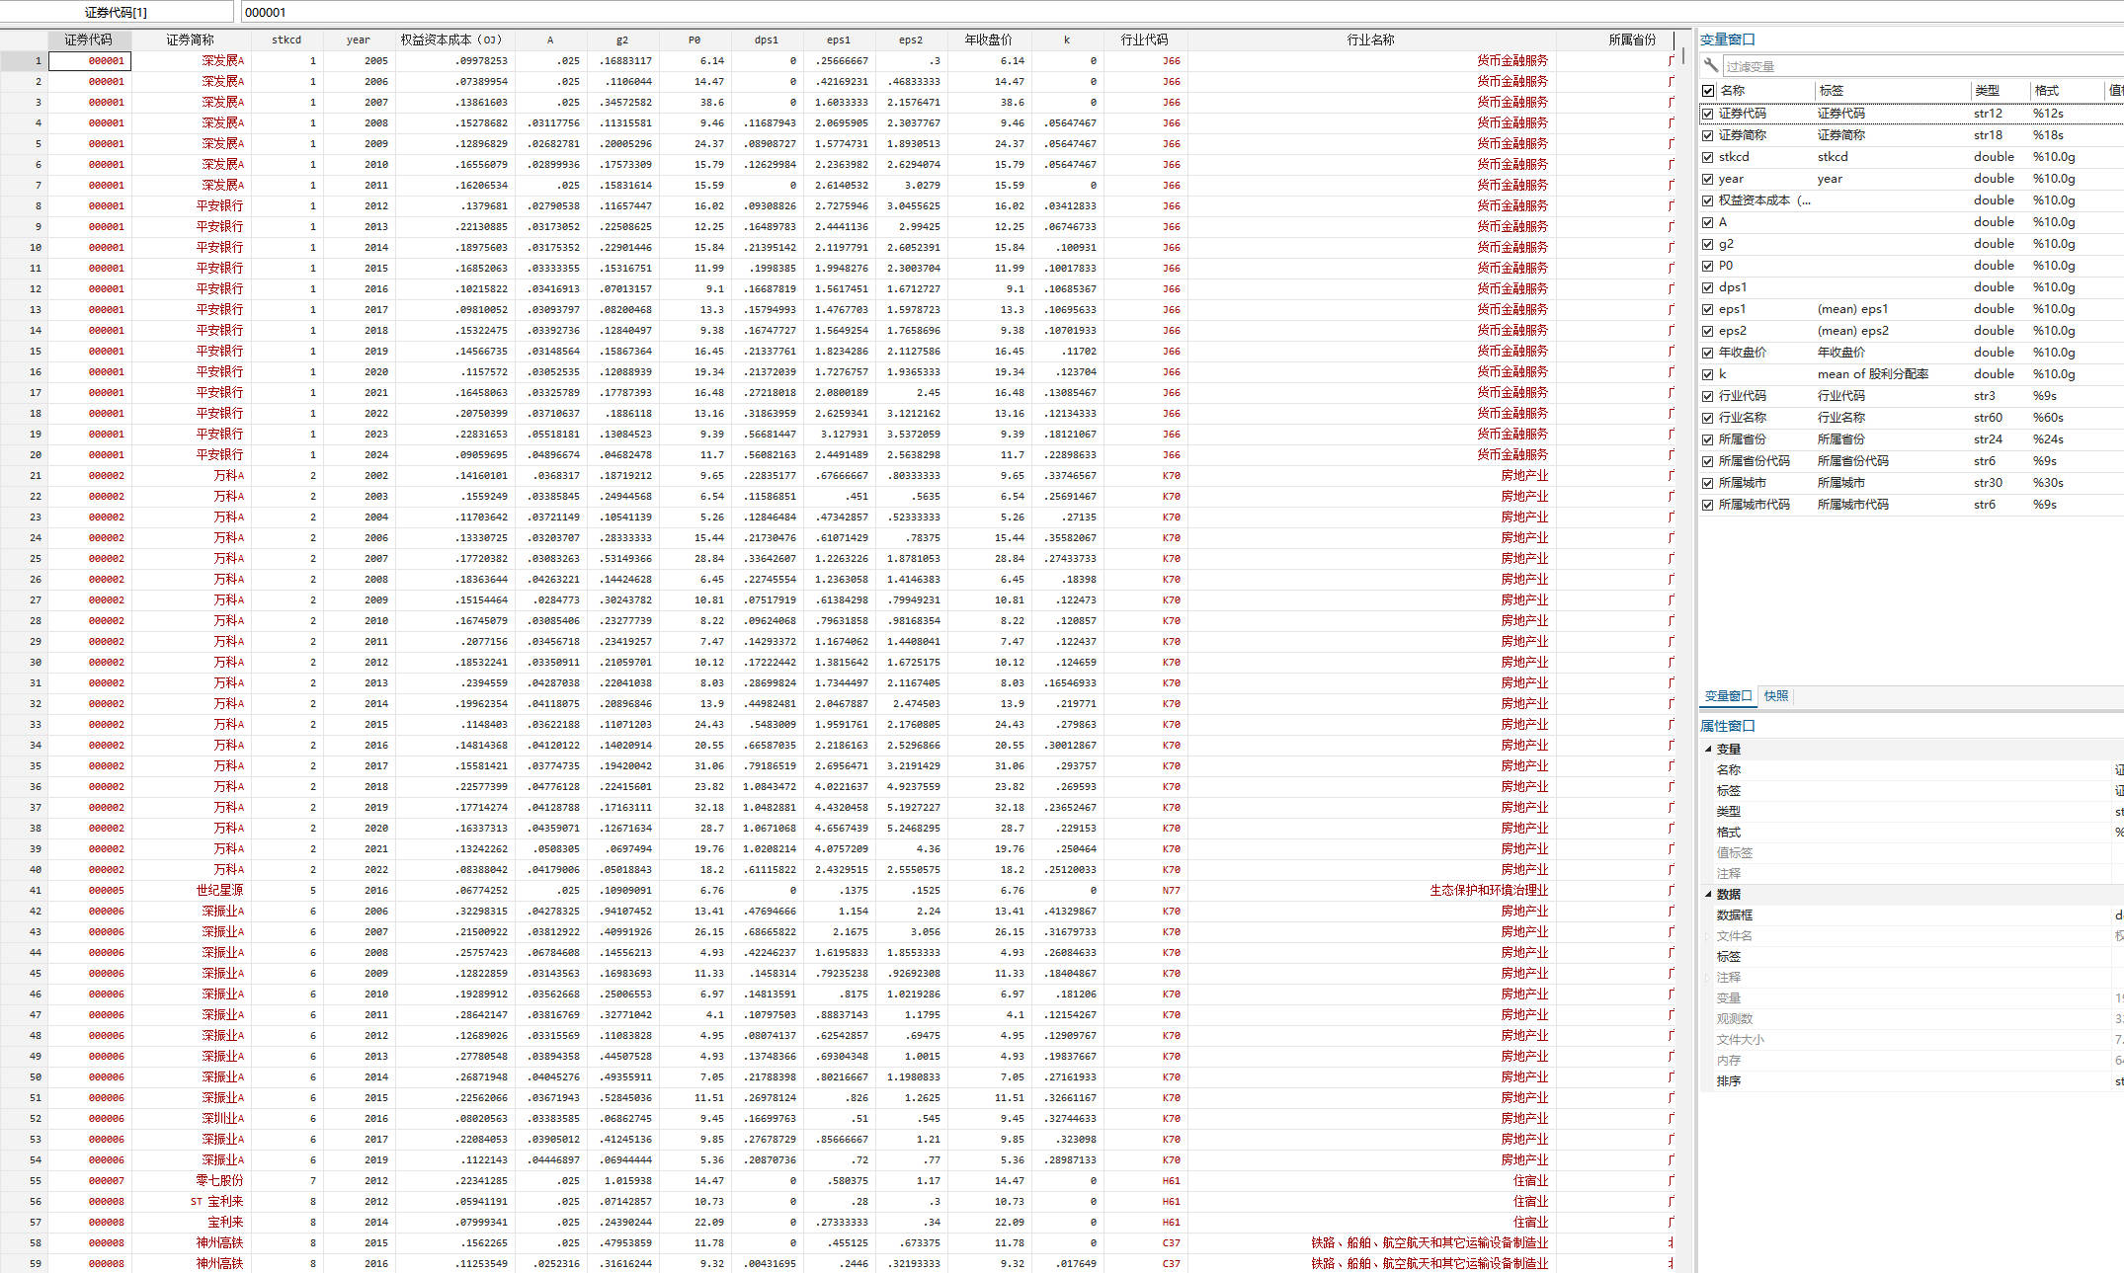Collapse the 数据 section in properties window
The height and width of the screenshot is (1273, 2124).
[x=1708, y=894]
